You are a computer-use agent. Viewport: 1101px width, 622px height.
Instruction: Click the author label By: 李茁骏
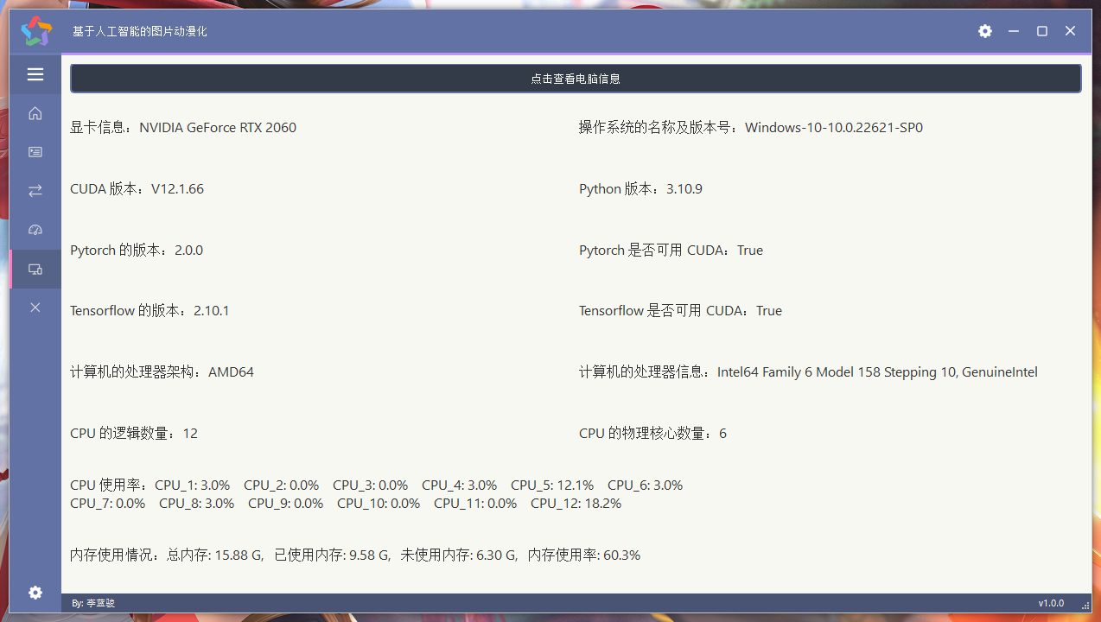pyautogui.click(x=92, y=603)
